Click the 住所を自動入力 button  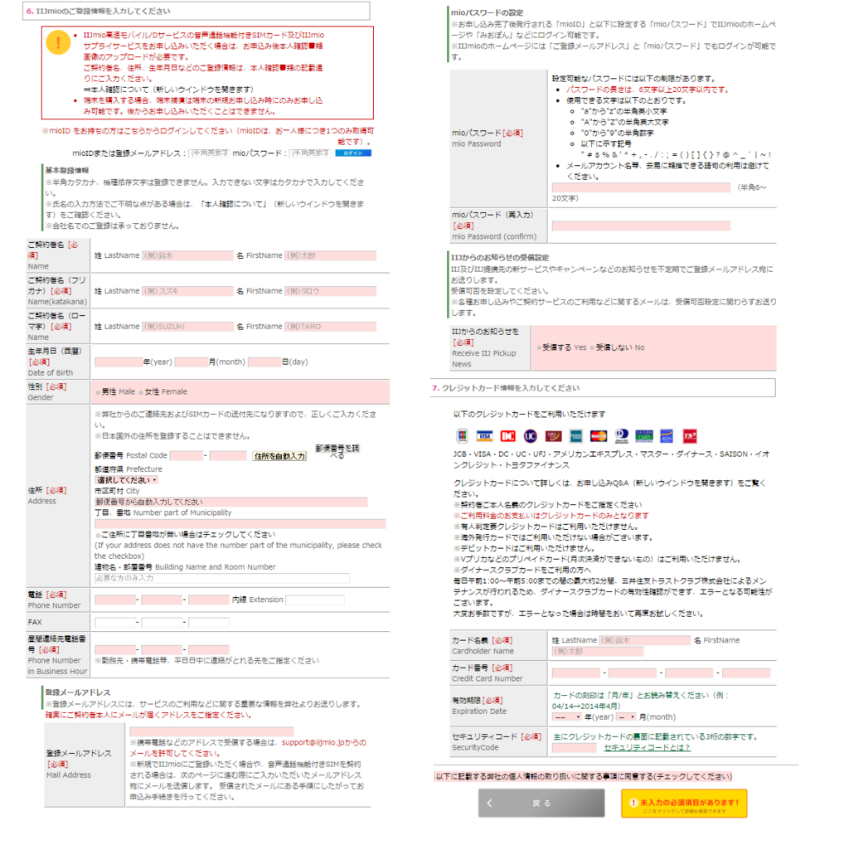click(279, 455)
